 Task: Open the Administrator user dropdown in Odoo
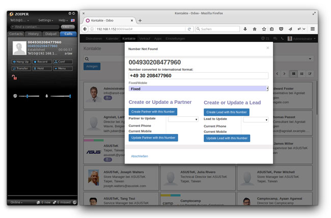point(301,39)
